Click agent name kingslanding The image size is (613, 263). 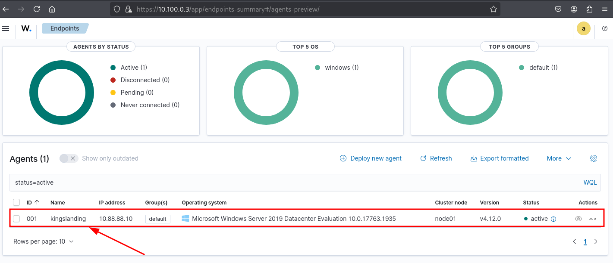click(x=68, y=219)
